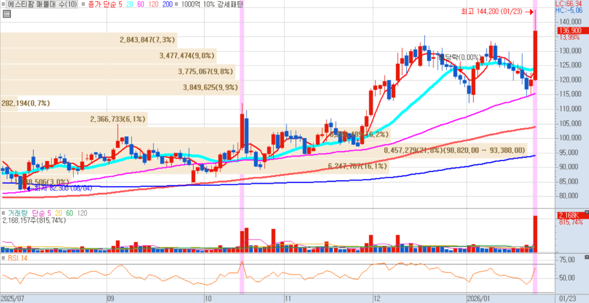The height and width of the screenshot is (303, 589).
Task: Click the 815.74% value on volume axis
Action: tap(571, 222)
